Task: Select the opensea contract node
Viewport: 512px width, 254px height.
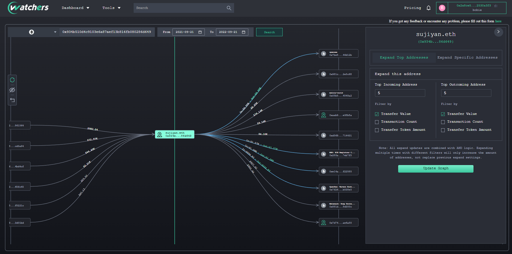Action: (338, 54)
